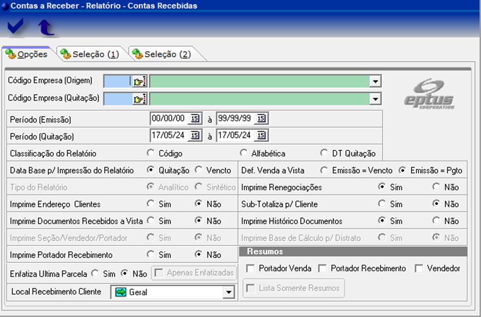
Task: Open calendar for Período (Emissão) end date
Action: point(261,118)
